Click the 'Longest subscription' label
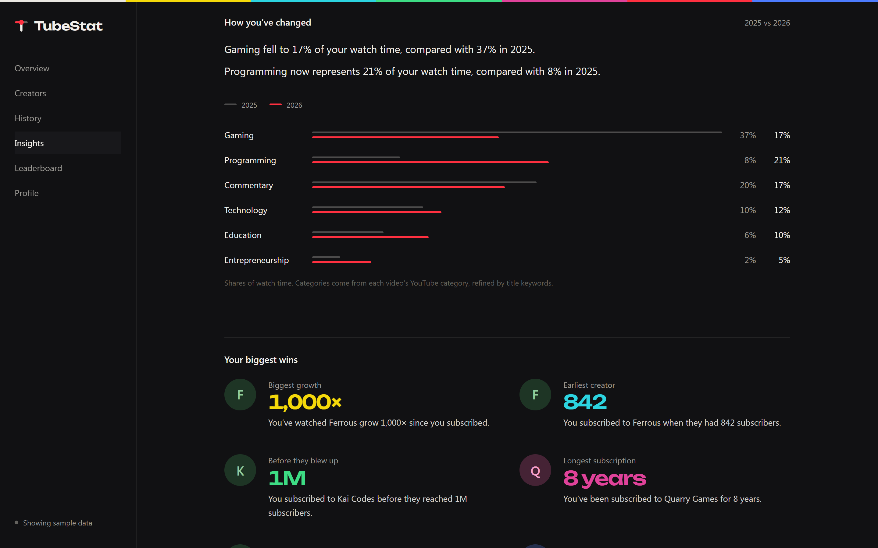Image resolution: width=878 pixels, height=548 pixels. click(x=599, y=461)
